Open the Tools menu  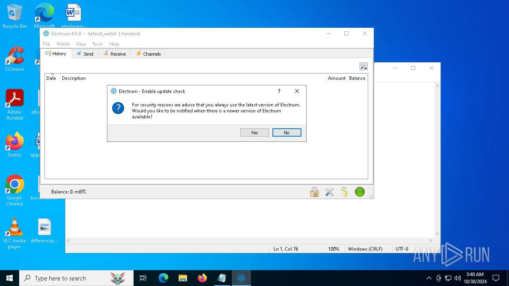click(97, 44)
